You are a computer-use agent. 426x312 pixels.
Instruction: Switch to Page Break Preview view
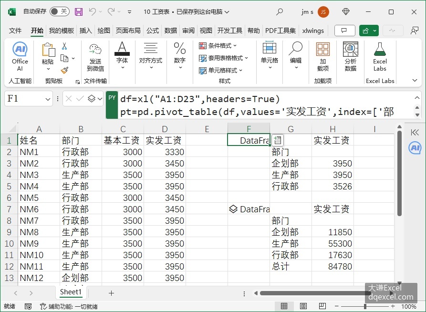coord(322,306)
